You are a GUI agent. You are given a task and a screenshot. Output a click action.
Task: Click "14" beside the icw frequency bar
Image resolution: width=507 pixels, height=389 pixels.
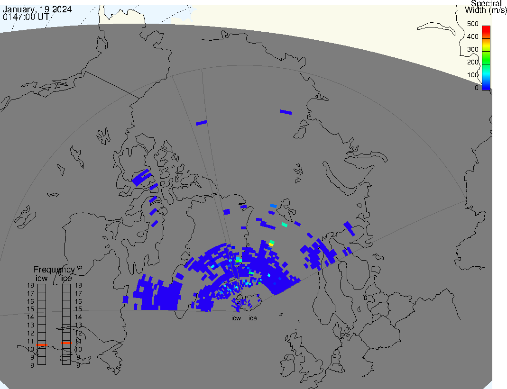tap(30, 317)
